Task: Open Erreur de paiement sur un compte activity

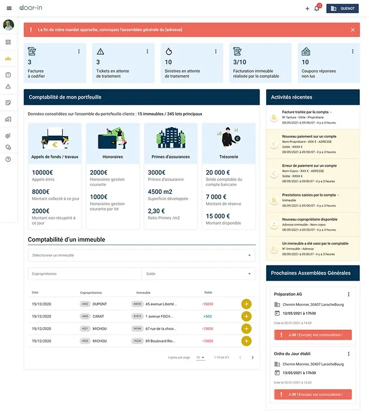Action: pos(313,173)
